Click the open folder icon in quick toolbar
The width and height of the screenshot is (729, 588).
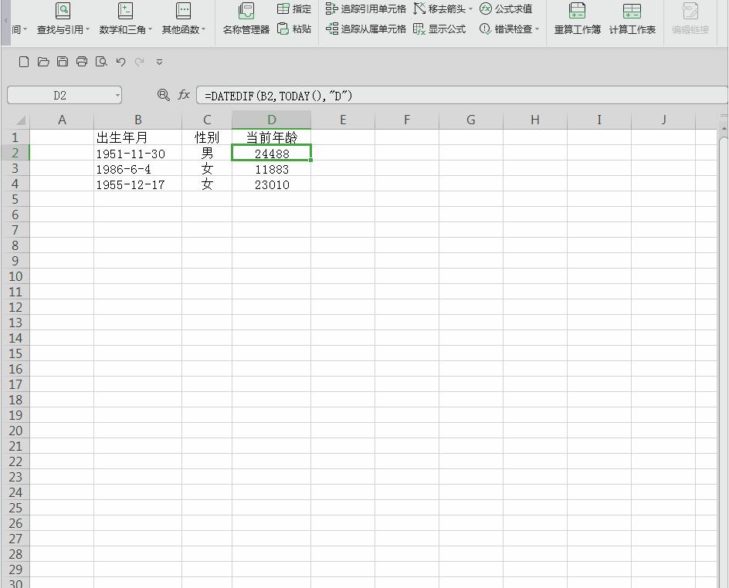point(43,62)
